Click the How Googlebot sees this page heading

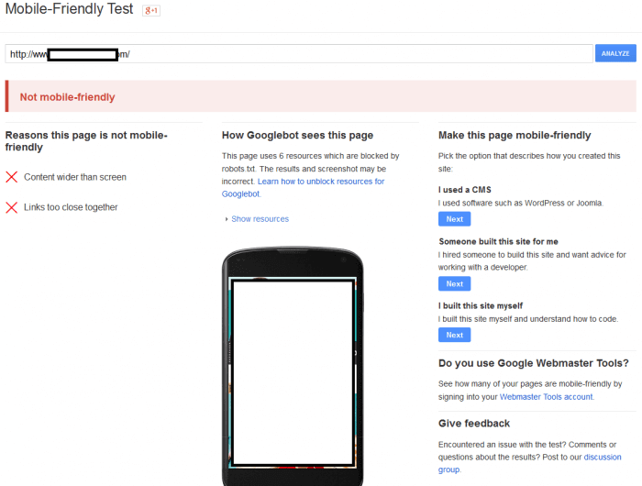pos(297,135)
